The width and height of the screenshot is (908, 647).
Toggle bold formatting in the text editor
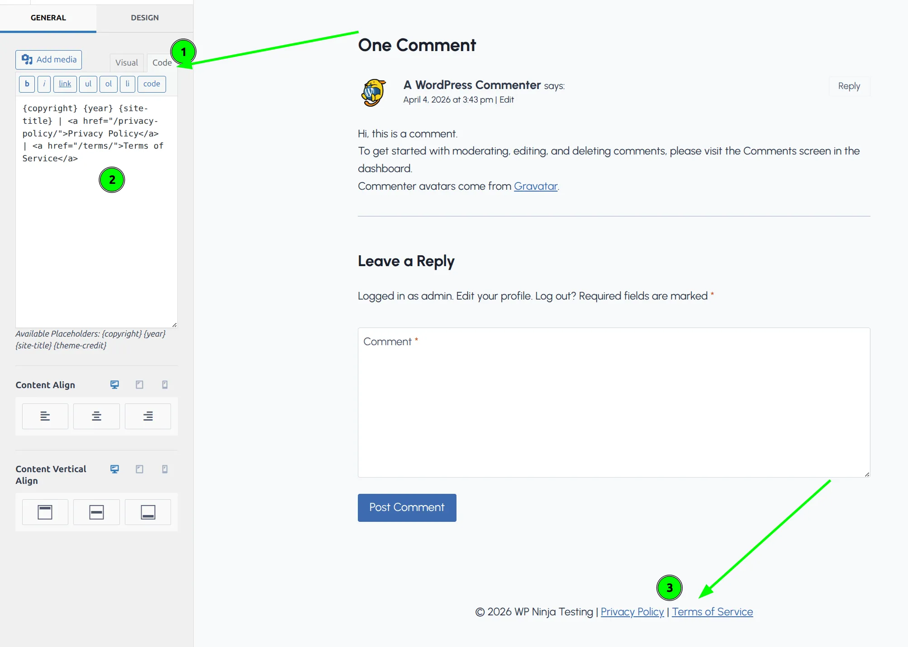tap(27, 84)
